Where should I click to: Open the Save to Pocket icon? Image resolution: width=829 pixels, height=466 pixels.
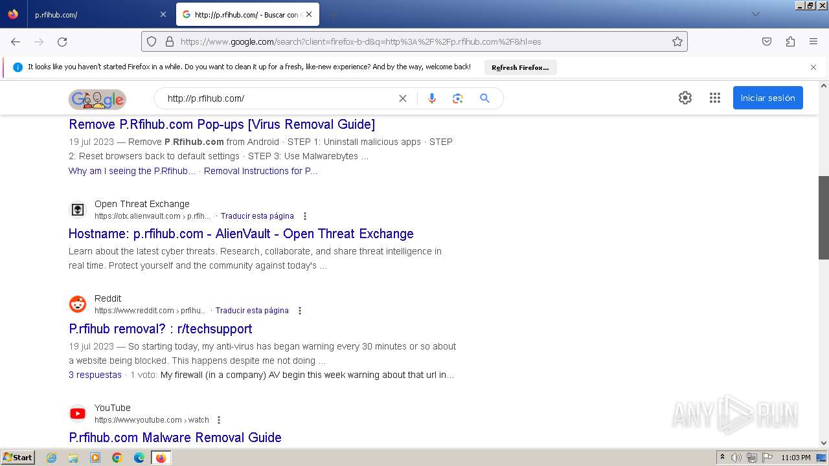(767, 41)
